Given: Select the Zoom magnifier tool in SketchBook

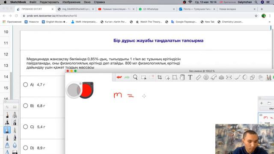Looking at the screenshot, I should 135,77.
